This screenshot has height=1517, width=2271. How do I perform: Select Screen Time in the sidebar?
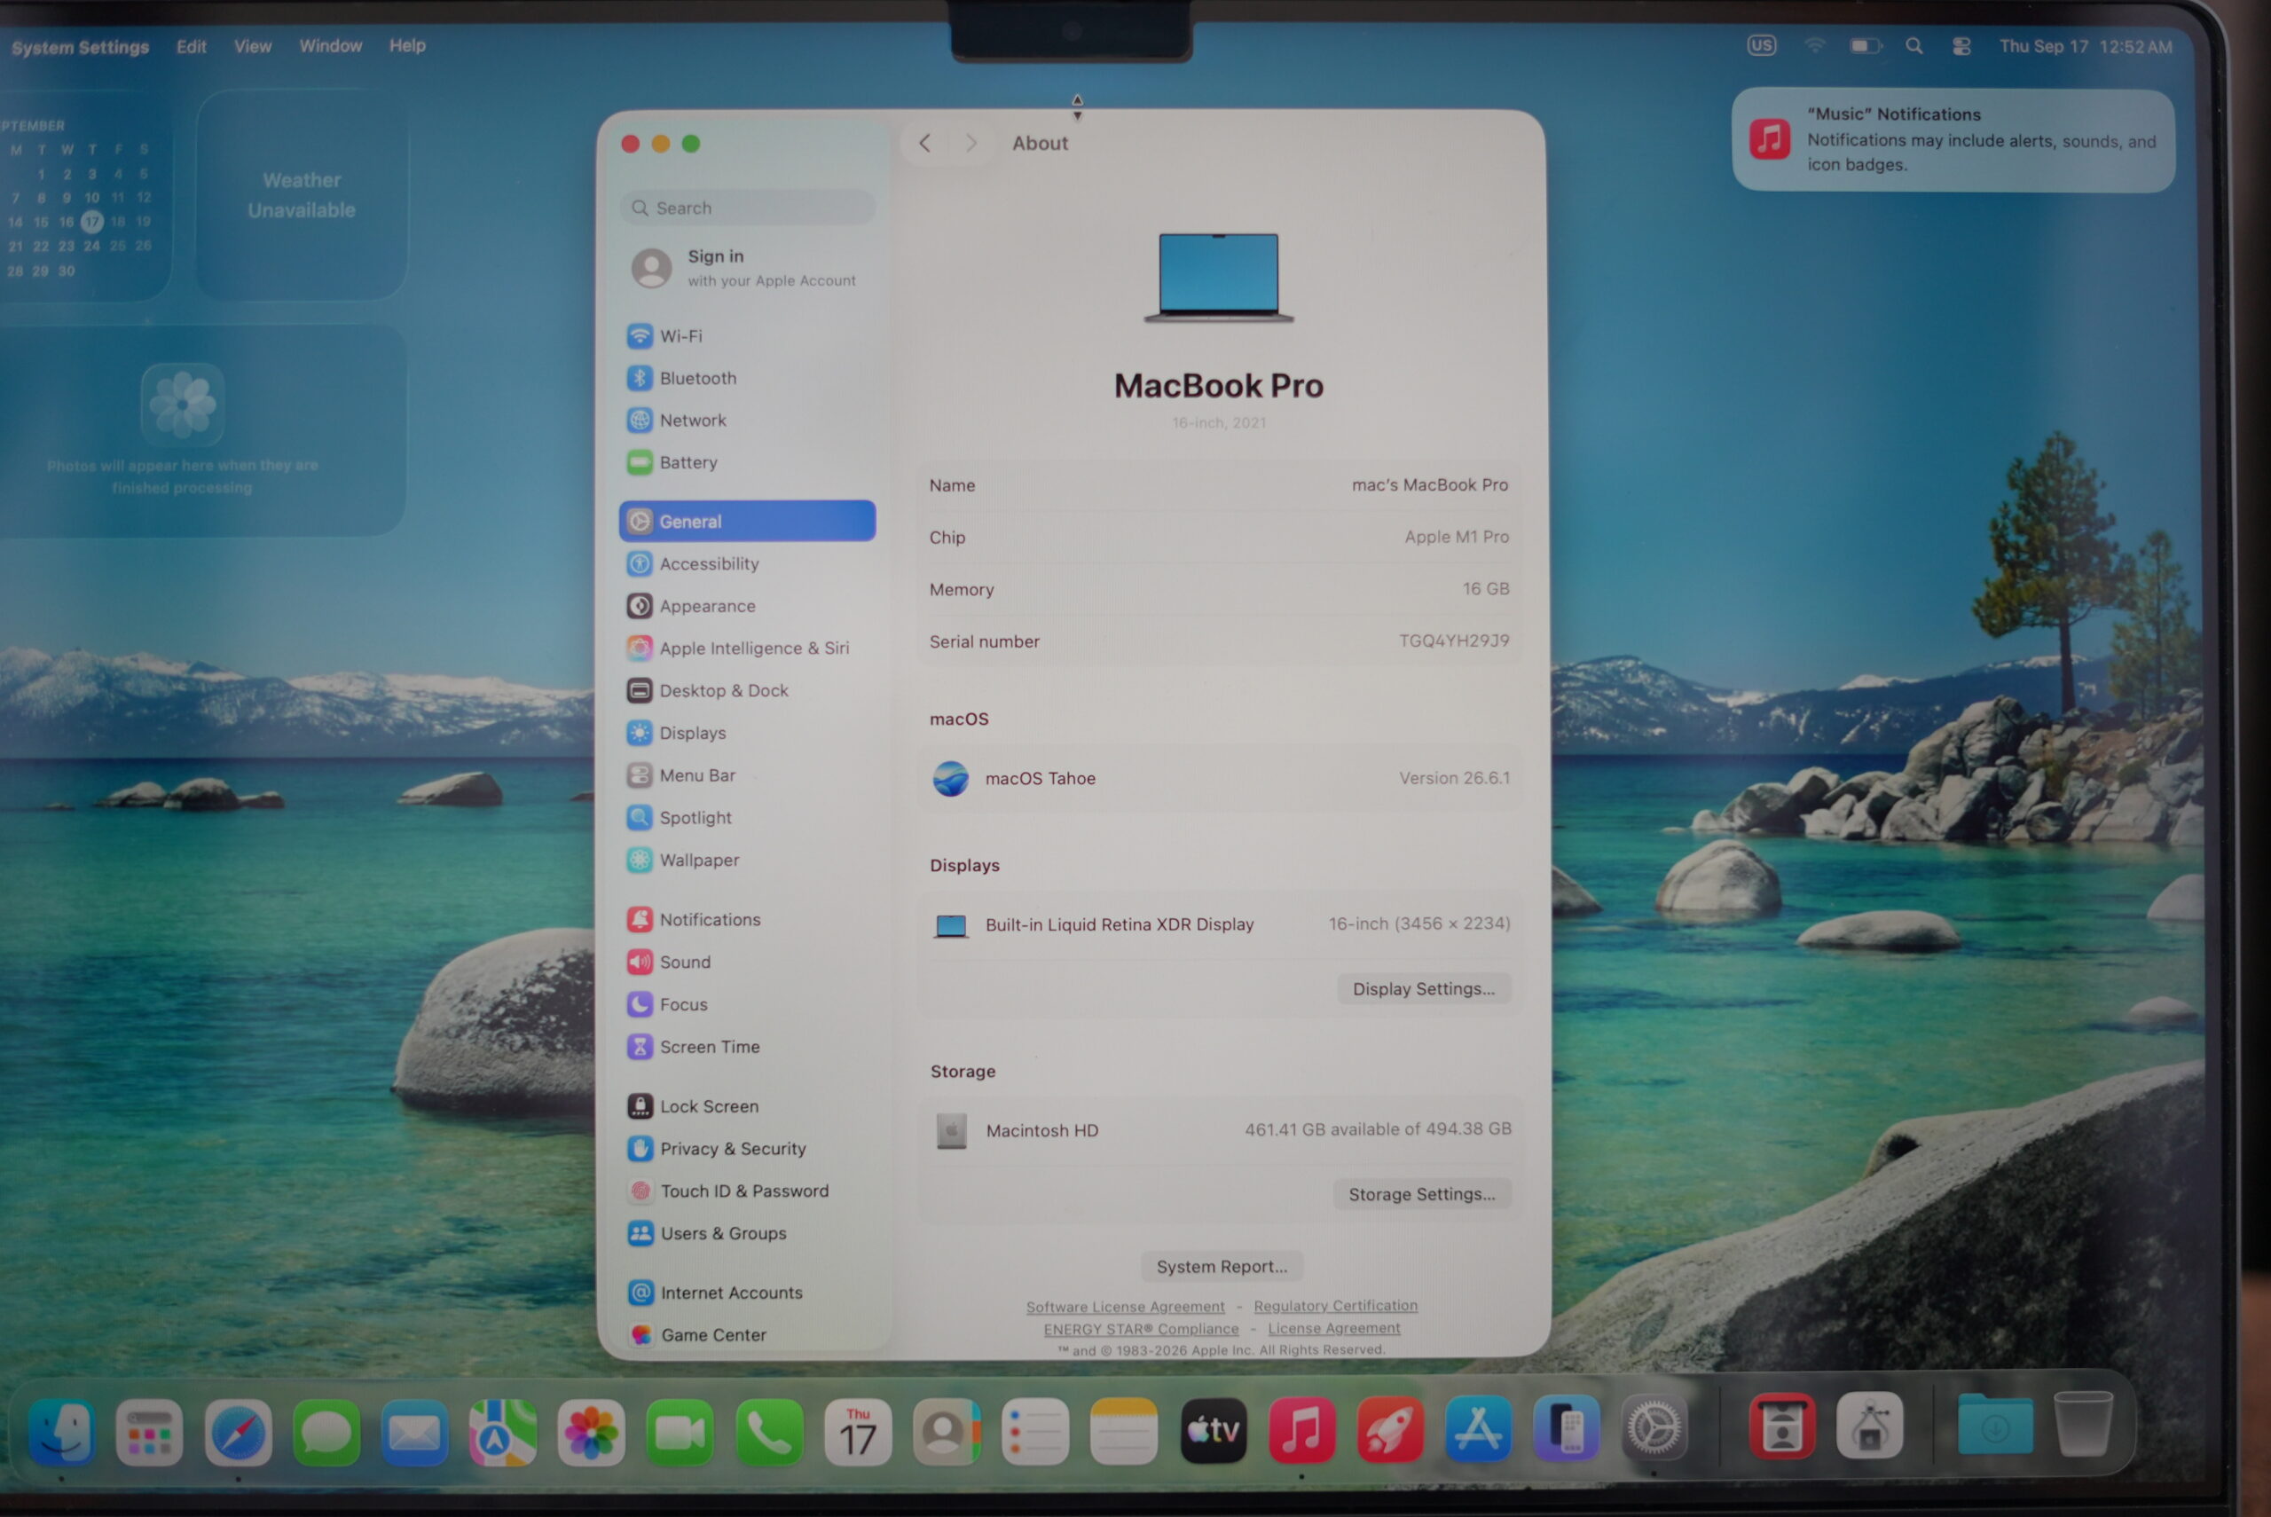(747, 1047)
